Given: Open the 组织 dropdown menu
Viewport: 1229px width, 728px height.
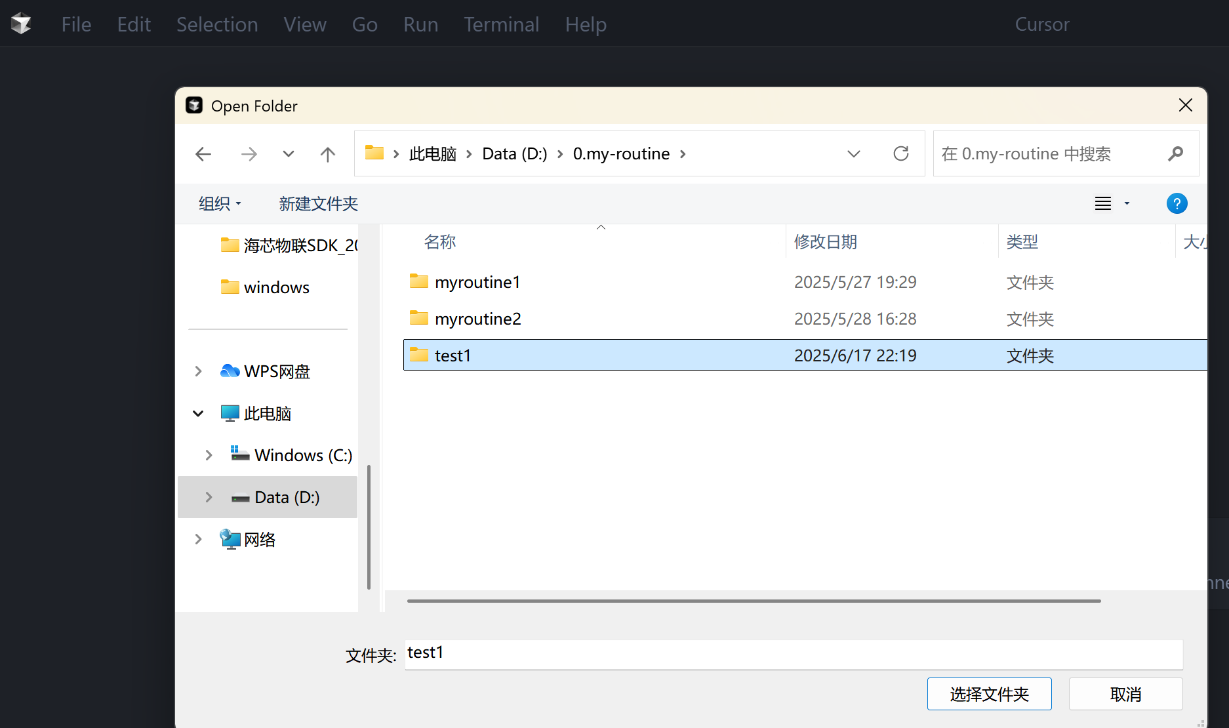Looking at the screenshot, I should 220,204.
